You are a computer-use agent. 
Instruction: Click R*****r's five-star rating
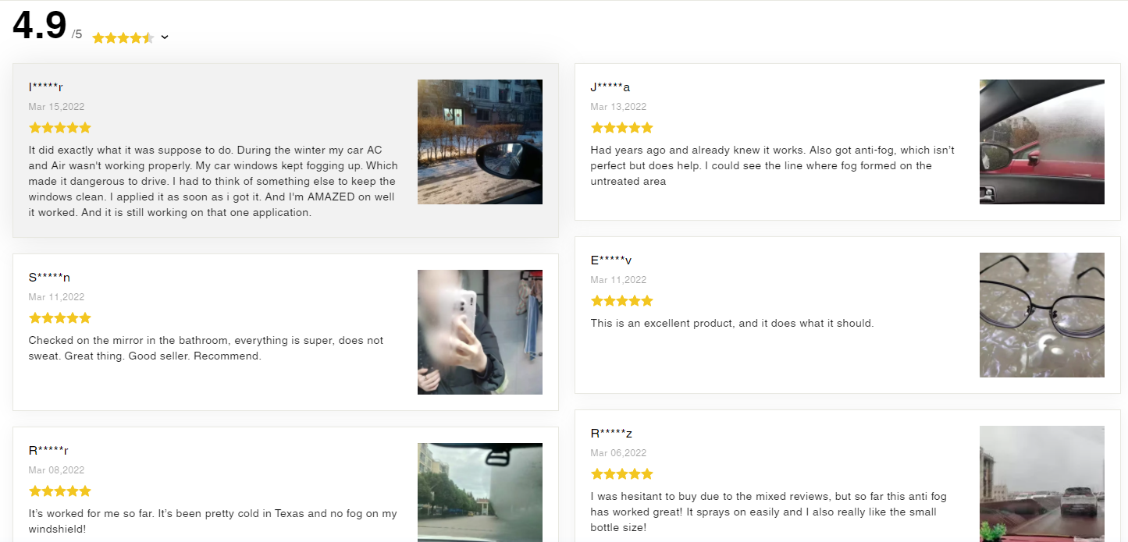click(x=59, y=491)
